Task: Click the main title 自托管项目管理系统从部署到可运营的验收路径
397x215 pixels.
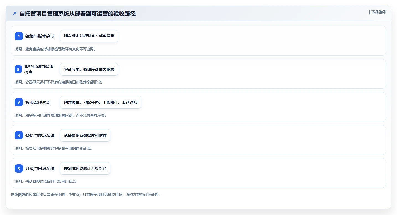Action: tap(77, 14)
